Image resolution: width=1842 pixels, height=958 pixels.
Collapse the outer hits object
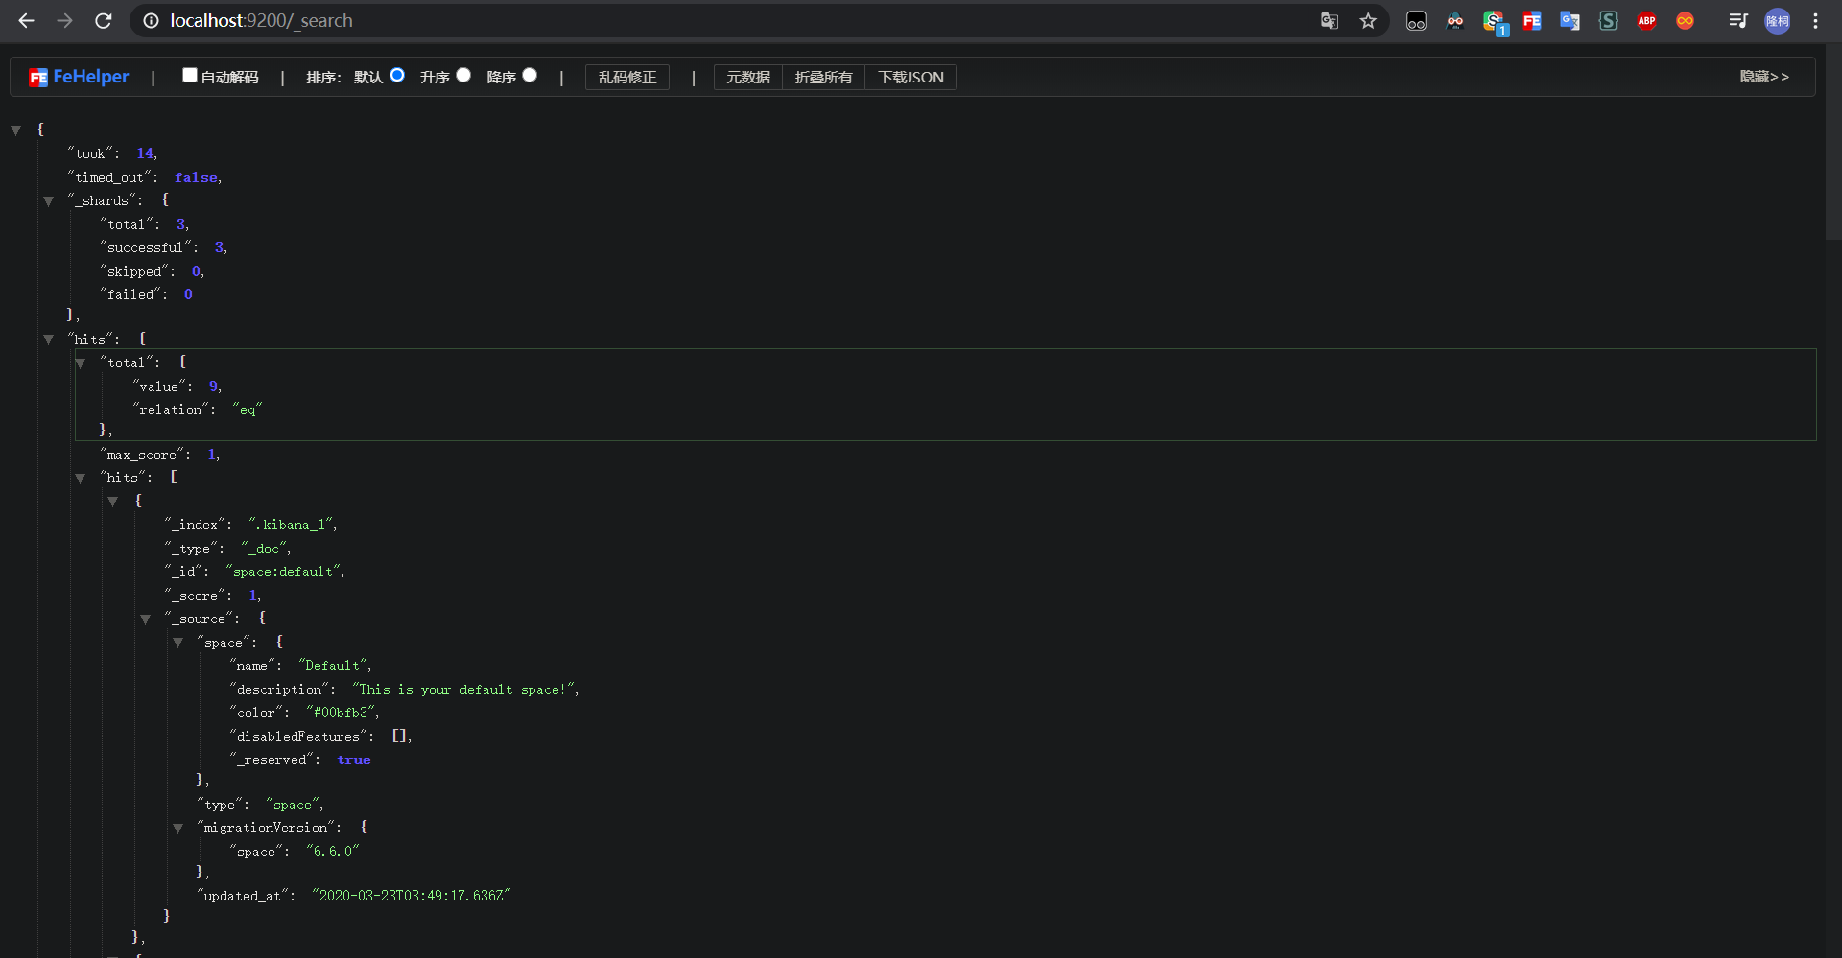click(48, 339)
